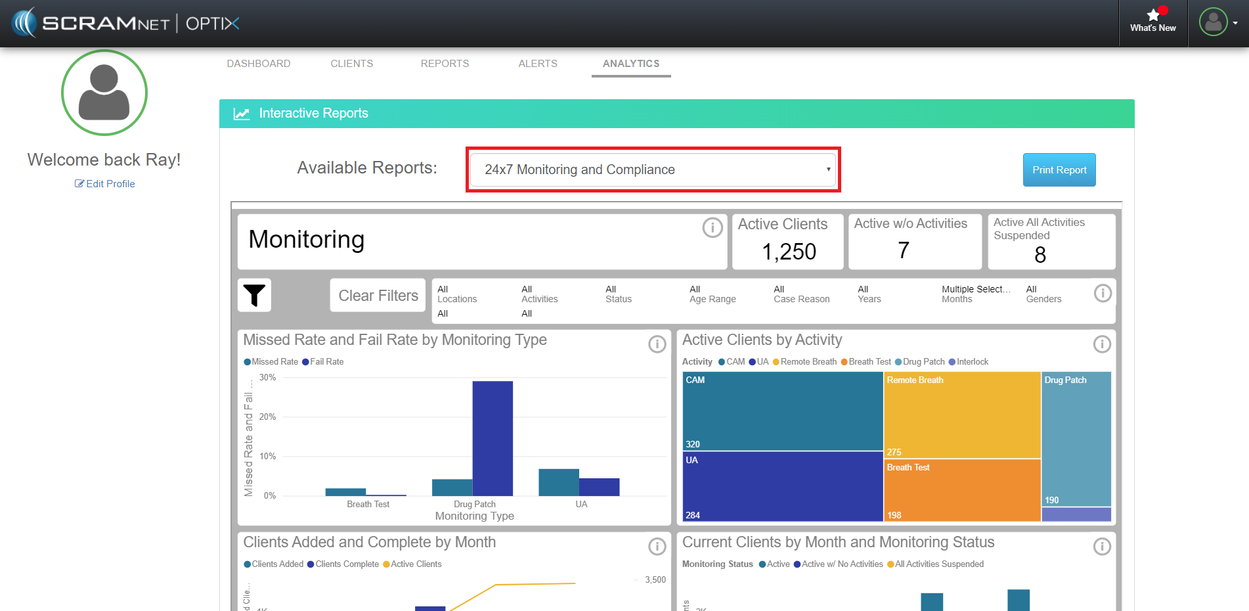The image size is (1249, 611).
Task: Click the Print Report button
Action: click(x=1059, y=170)
